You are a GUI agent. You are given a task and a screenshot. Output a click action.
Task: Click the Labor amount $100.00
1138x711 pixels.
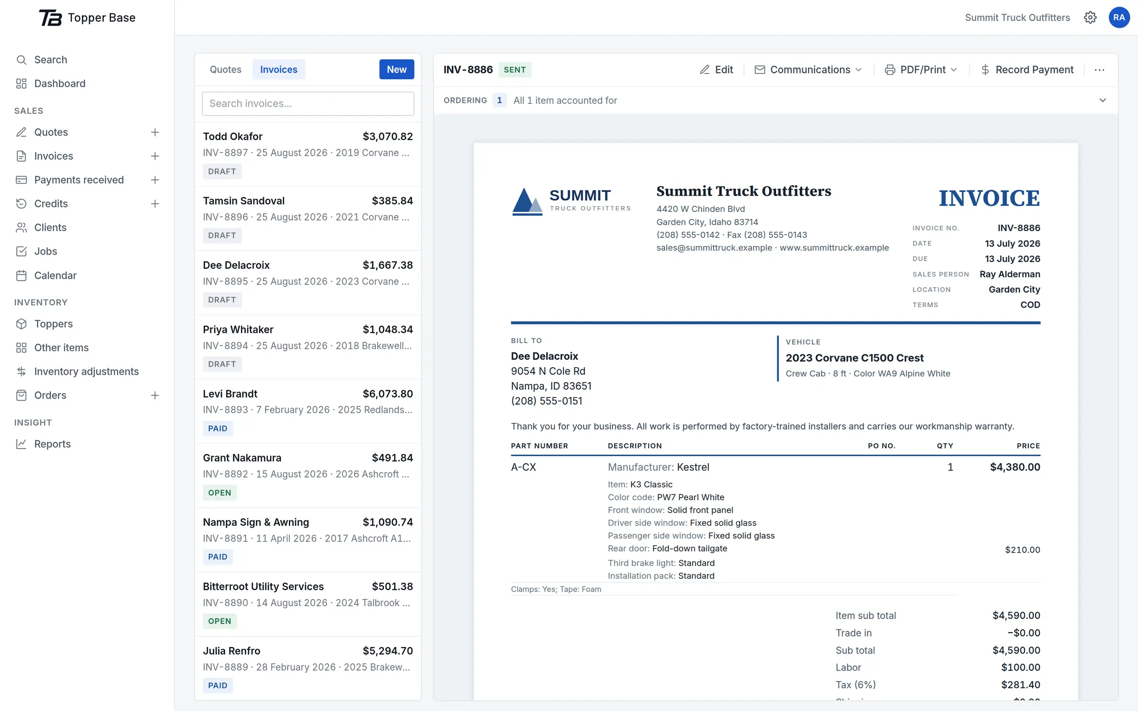pos(1020,667)
